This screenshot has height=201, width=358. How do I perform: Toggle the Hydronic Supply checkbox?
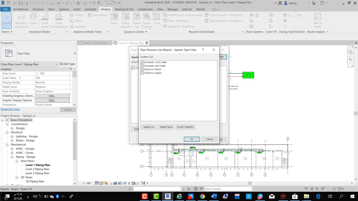coord(143,73)
